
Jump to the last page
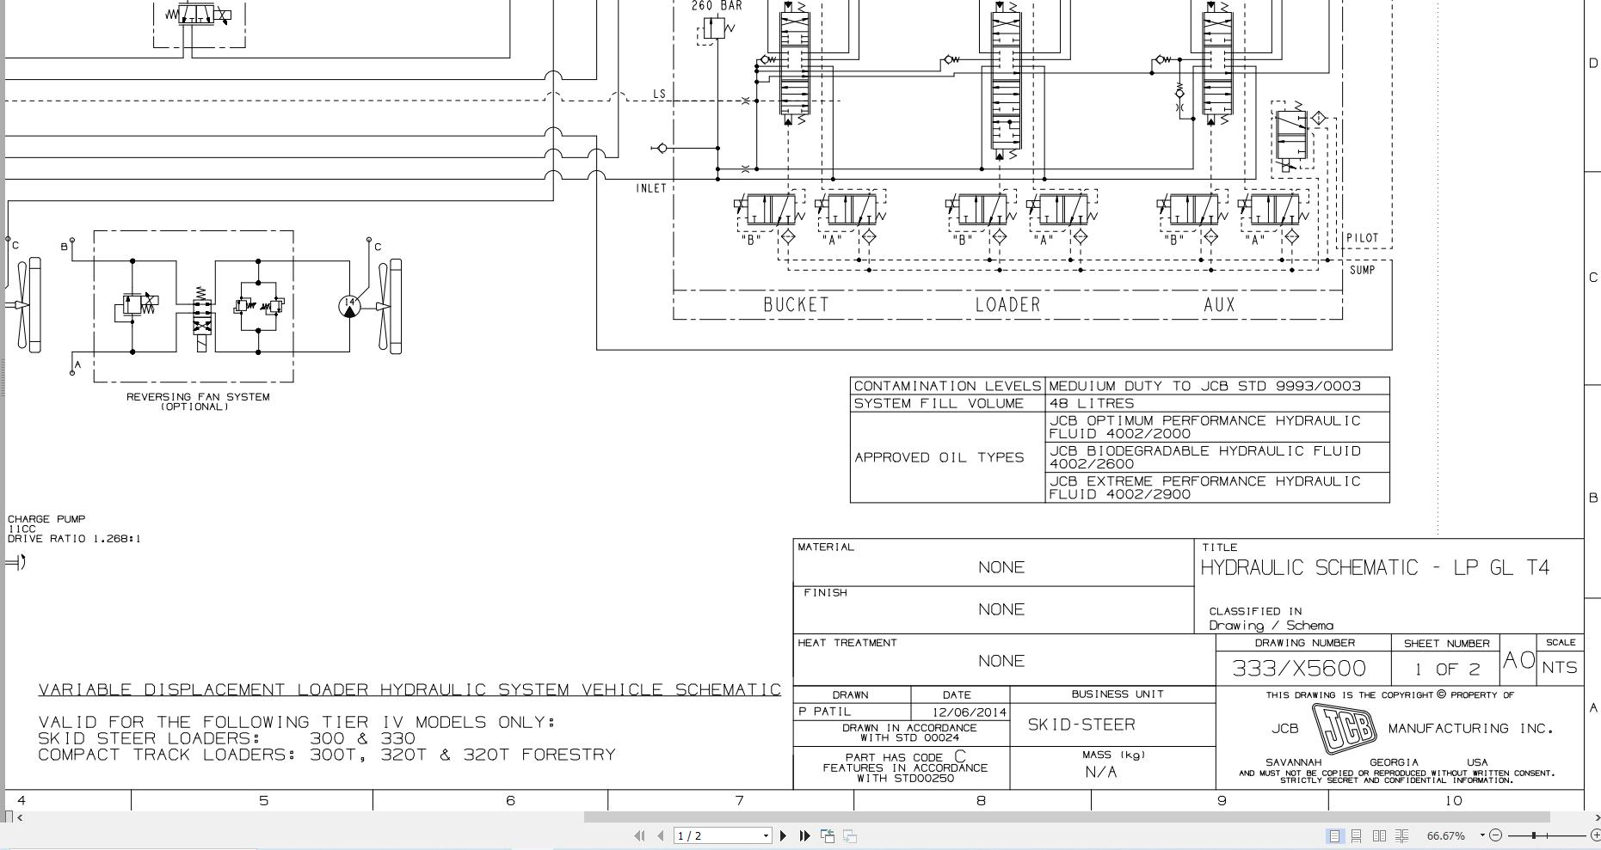pyautogui.click(x=805, y=835)
